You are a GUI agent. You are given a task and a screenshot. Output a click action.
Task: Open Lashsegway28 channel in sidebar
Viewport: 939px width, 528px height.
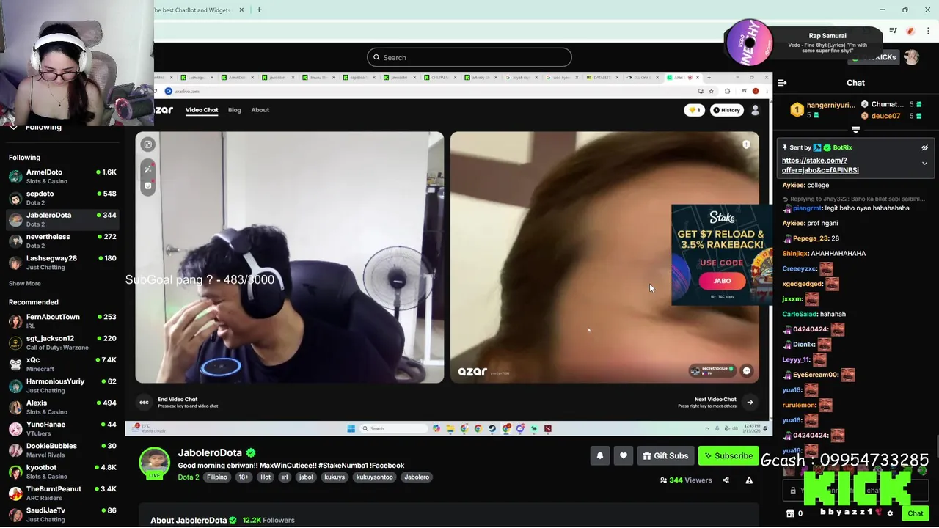click(62, 263)
